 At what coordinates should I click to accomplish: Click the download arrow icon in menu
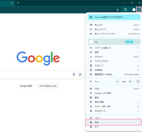tap(91, 57)
